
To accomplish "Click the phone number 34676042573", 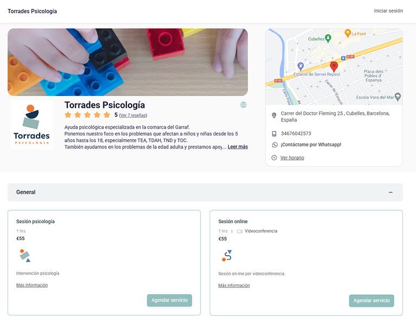I will click(x=296, y=133).
